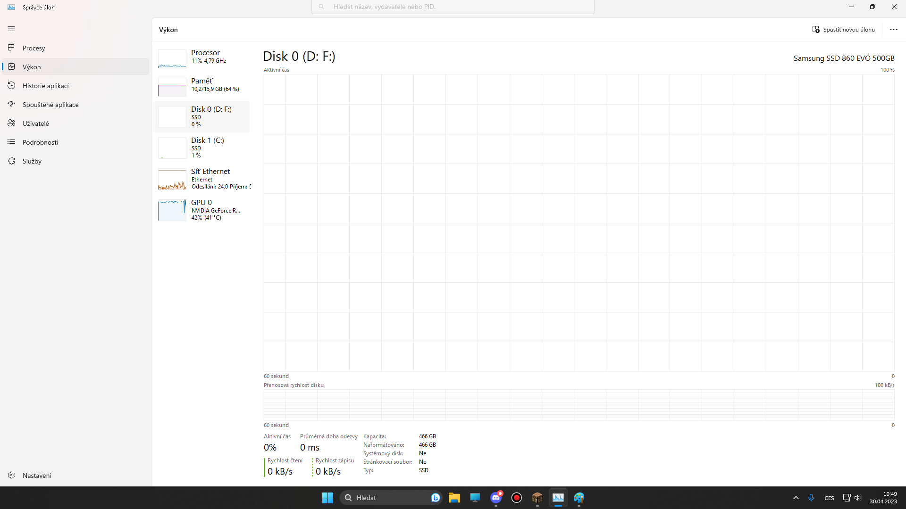This screenshot has height=509, width=906.
Task: Open the Služby gear-puzzle icon
Action: pyautogui.click(x=11, y=161)
